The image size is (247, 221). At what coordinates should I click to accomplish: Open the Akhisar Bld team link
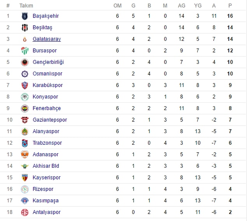pos(46,166)
